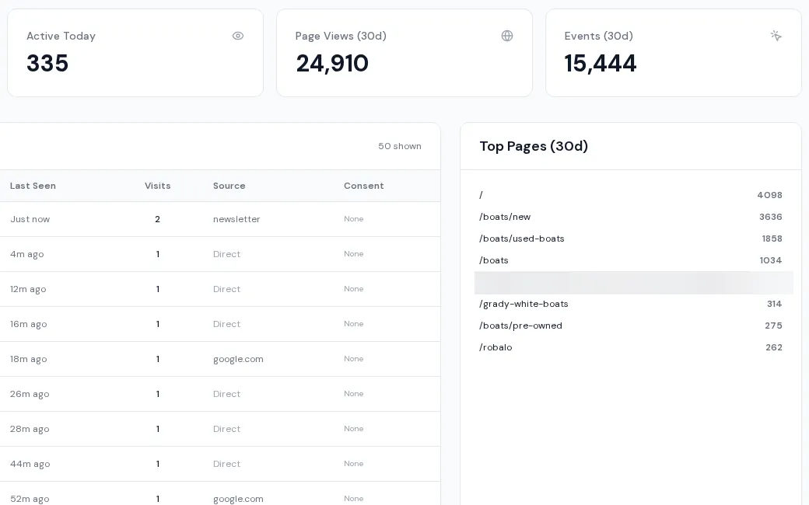Click the Active Today value 335
The image size is (809, 505).
(47, 64)
